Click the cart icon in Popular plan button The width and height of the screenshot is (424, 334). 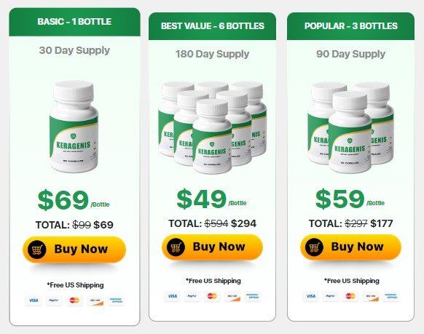tap(314, 247)
